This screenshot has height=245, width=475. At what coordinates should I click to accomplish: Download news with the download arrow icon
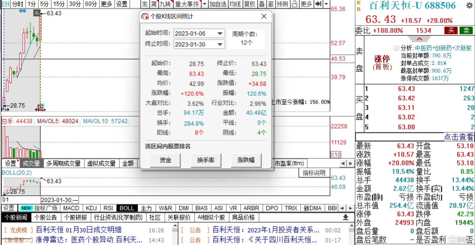(x=345, y=217)
